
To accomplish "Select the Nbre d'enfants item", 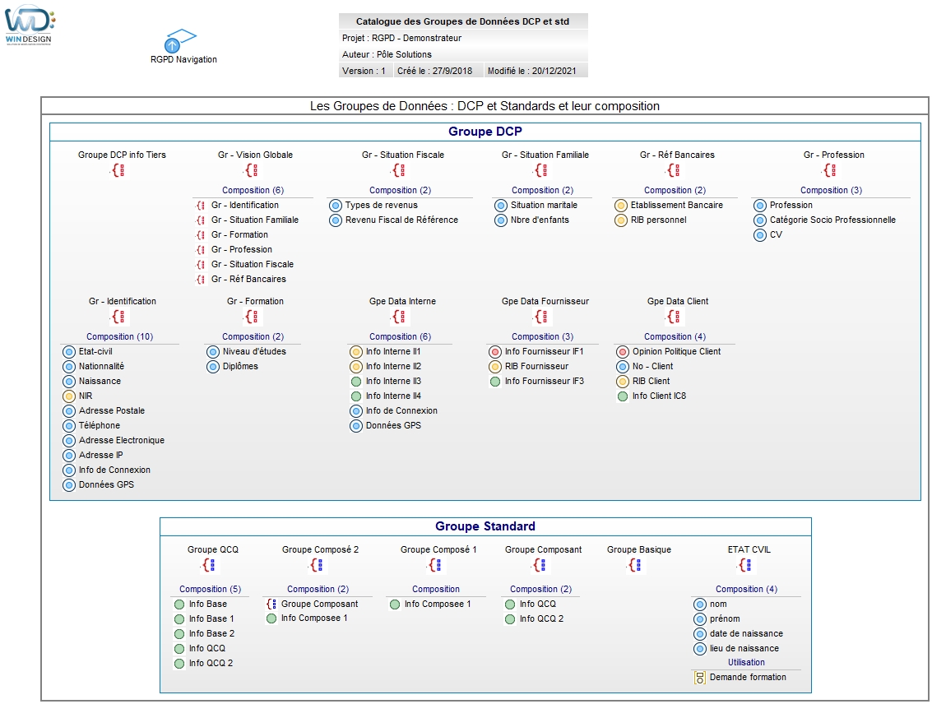I will pyautogui.click(x=540, y=220).
